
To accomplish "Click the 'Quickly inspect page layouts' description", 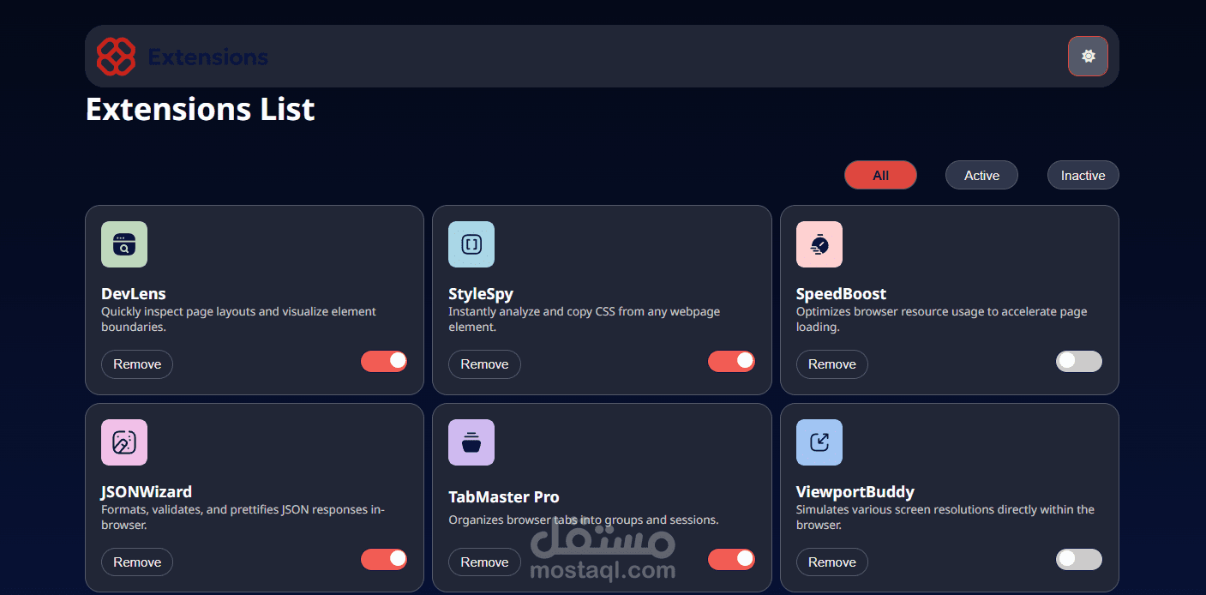I will (238, 319).
